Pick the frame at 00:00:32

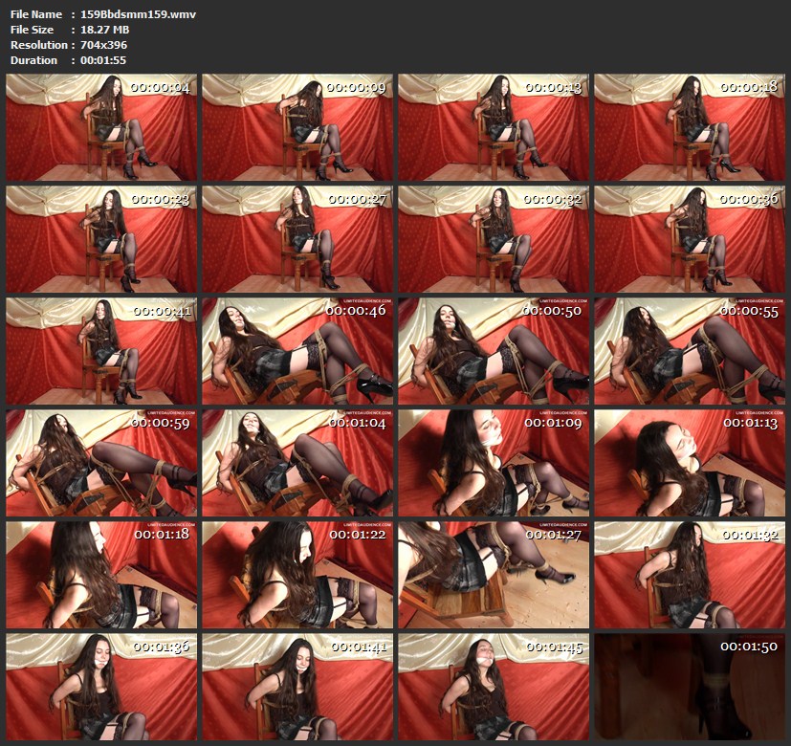click(494, 239)
